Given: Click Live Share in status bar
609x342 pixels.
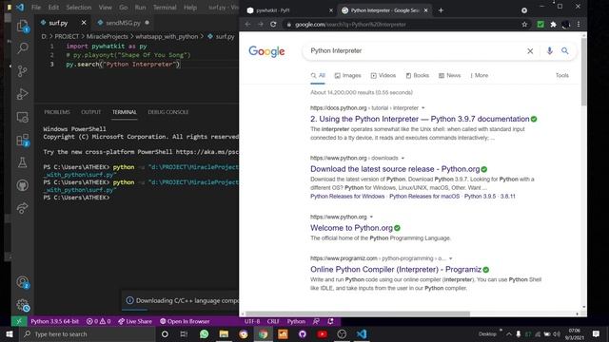Looking at the screenshot, I should tap(135, 321).
